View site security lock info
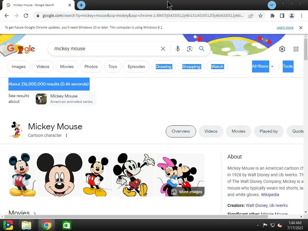The image size is (308, 231). pos(38,16)
